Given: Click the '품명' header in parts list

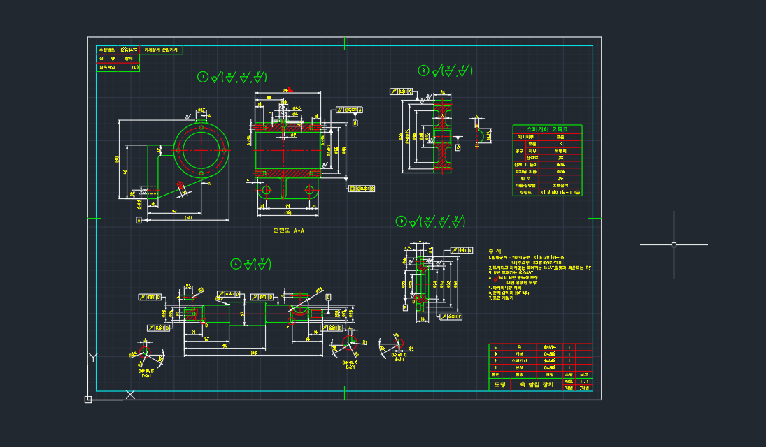Looking at the screenshot, I should pyautogui.click(x=519, y=374).
